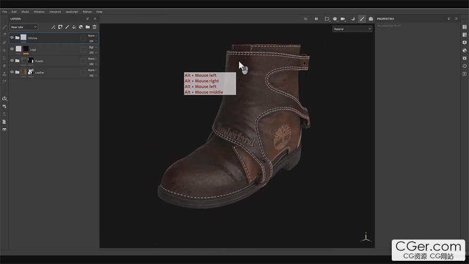The image size is (469, 264).
Task: Adjust opacity value of Stitches layer
Action: click(92, 41)
